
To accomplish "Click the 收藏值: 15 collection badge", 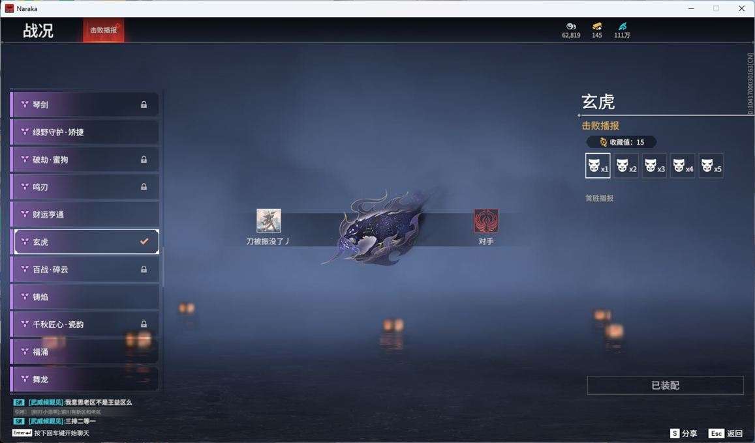I will (x=621, y=142).
